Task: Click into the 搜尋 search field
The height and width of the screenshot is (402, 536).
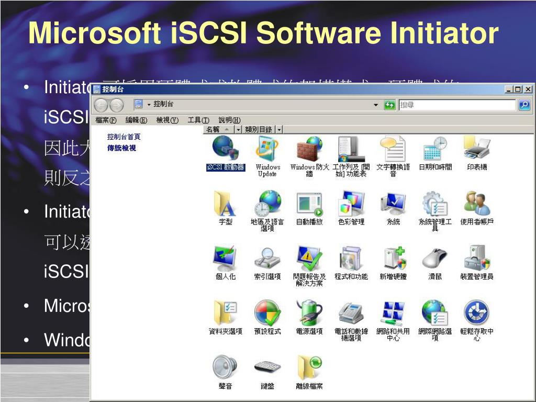Action: point(457,105)
